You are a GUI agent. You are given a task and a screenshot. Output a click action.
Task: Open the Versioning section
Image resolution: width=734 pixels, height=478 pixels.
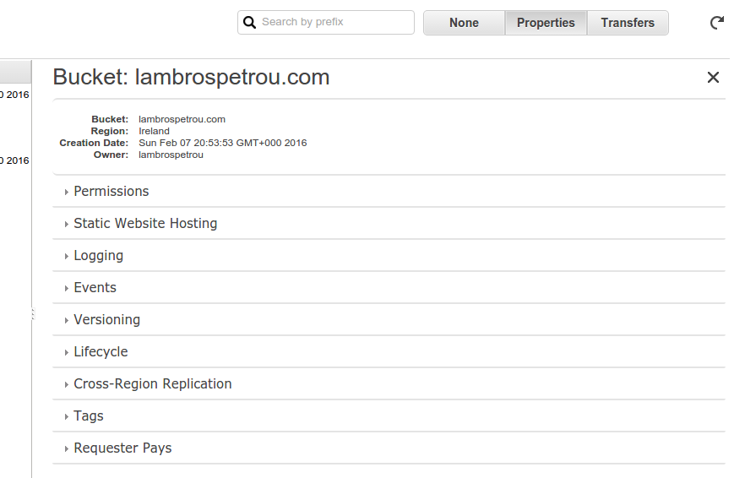[107, 320]
